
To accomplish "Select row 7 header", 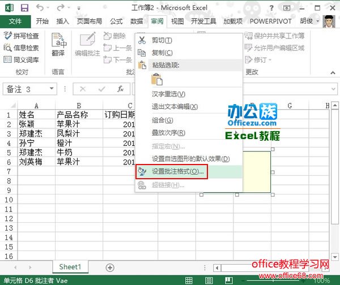I will point(8,171).
